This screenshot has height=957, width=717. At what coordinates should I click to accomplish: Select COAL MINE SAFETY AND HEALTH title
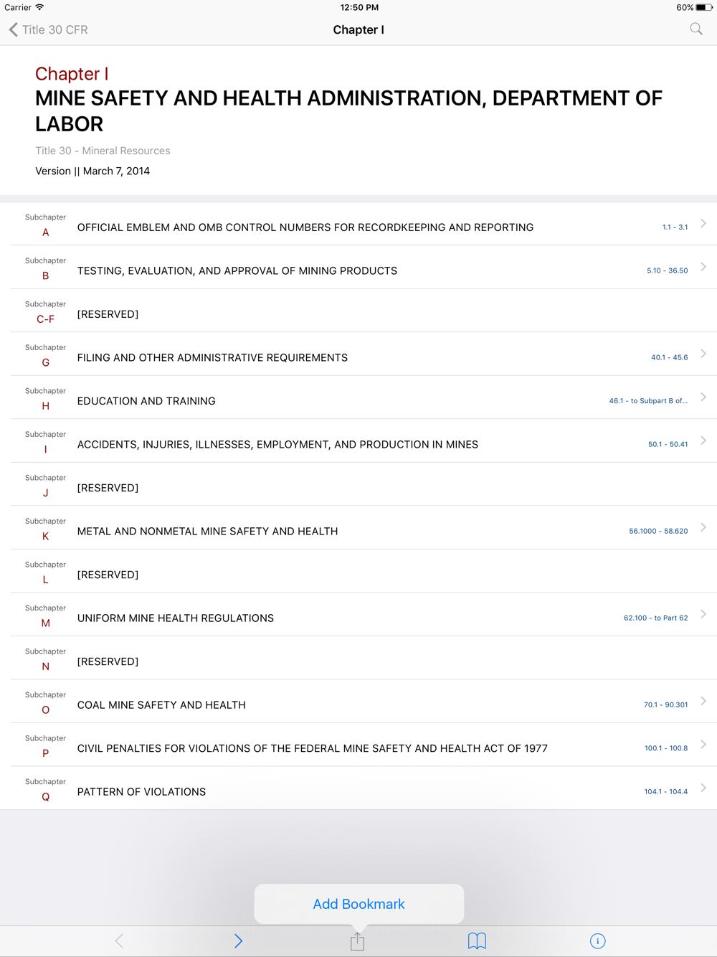tap(161, 704)
